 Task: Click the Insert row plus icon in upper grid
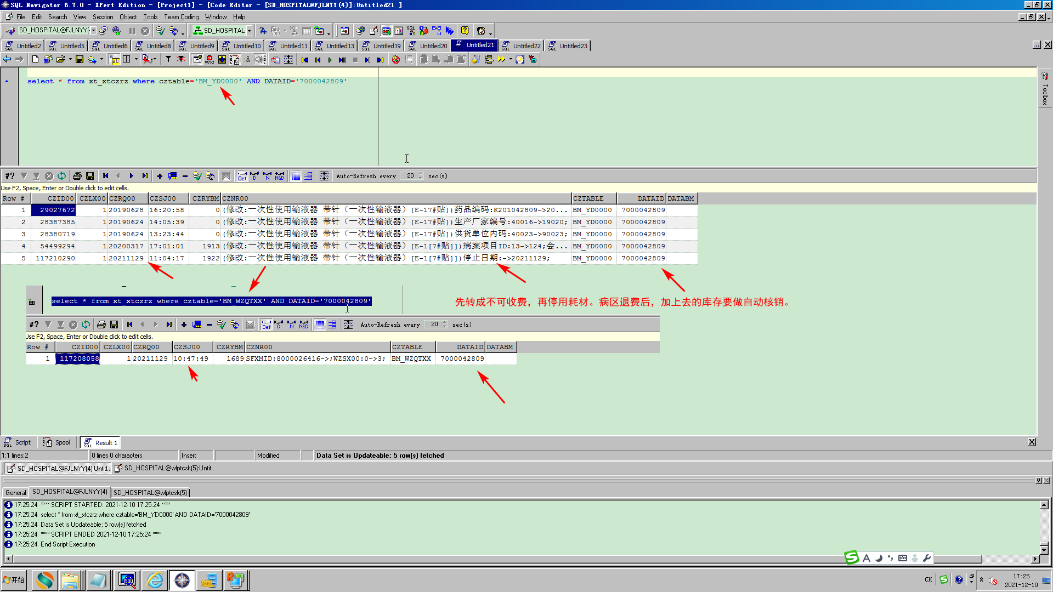point(160,176)
